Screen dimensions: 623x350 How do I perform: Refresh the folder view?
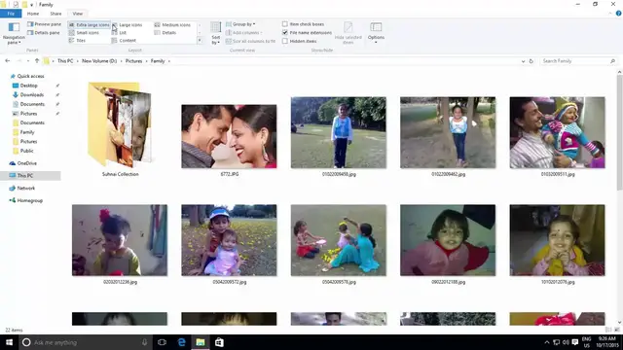coord(531,61)
